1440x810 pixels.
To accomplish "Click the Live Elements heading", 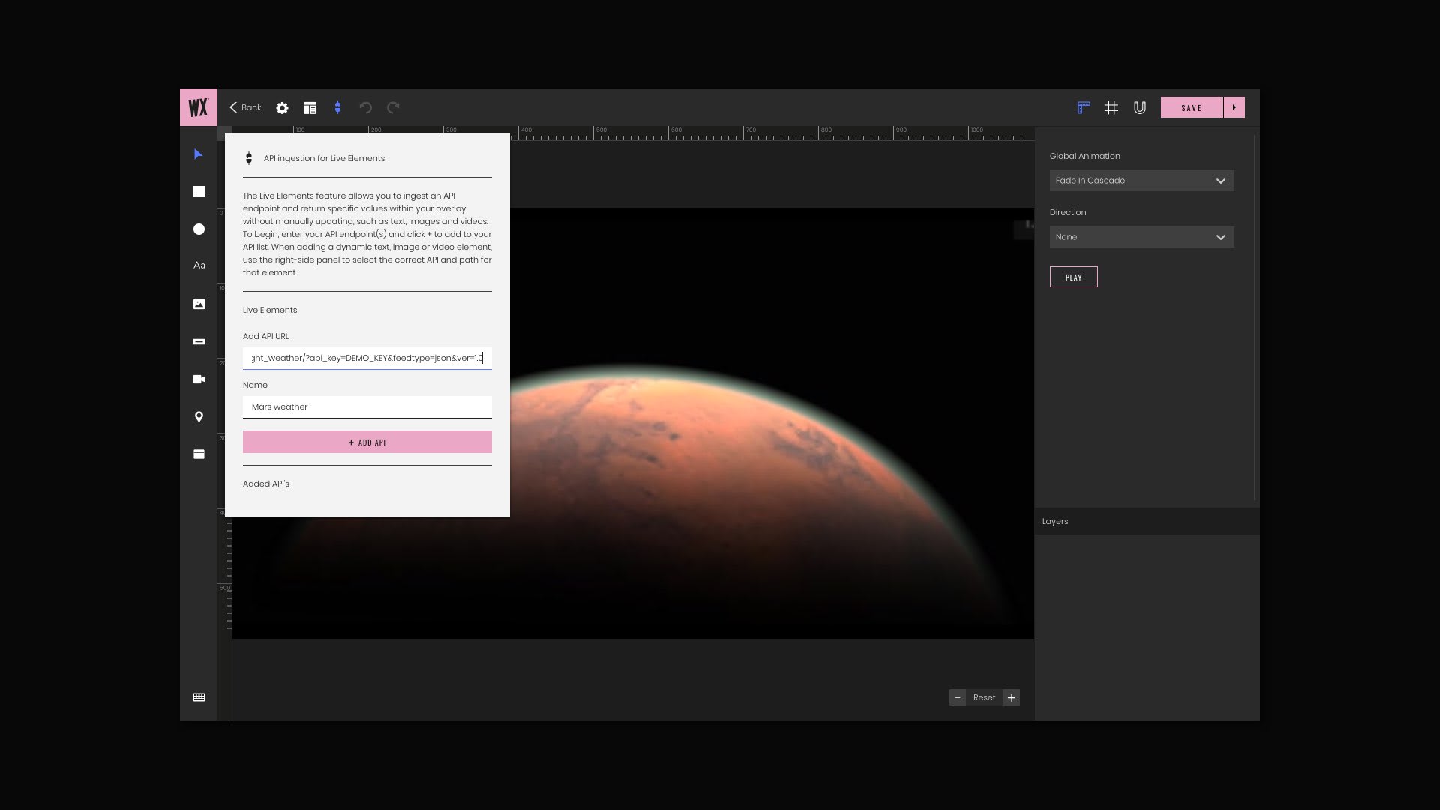I will [x=270, y=310].
